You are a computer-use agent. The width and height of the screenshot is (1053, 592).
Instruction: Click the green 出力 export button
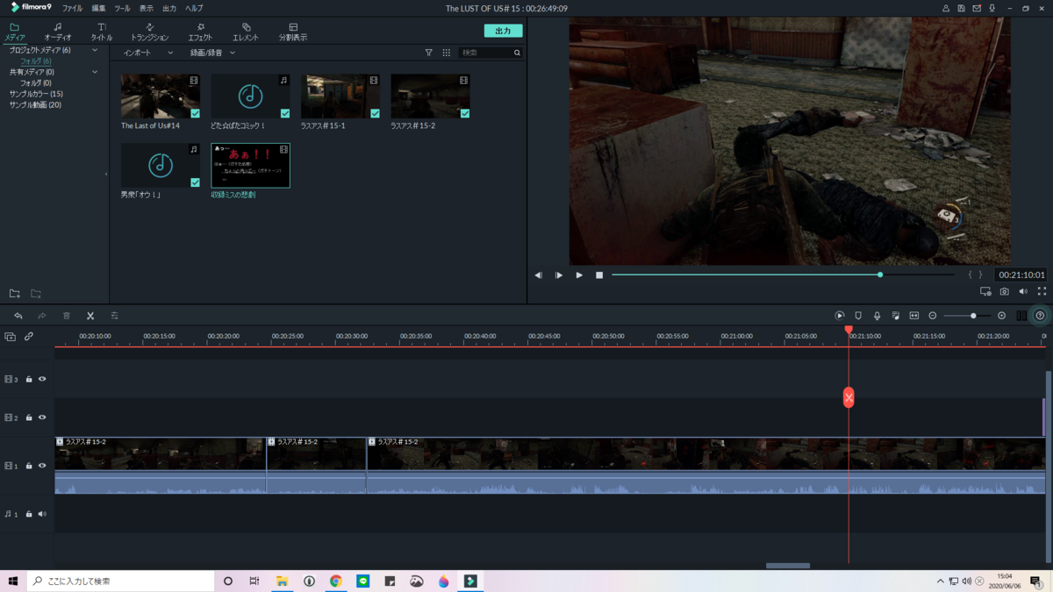click(503, 31)
